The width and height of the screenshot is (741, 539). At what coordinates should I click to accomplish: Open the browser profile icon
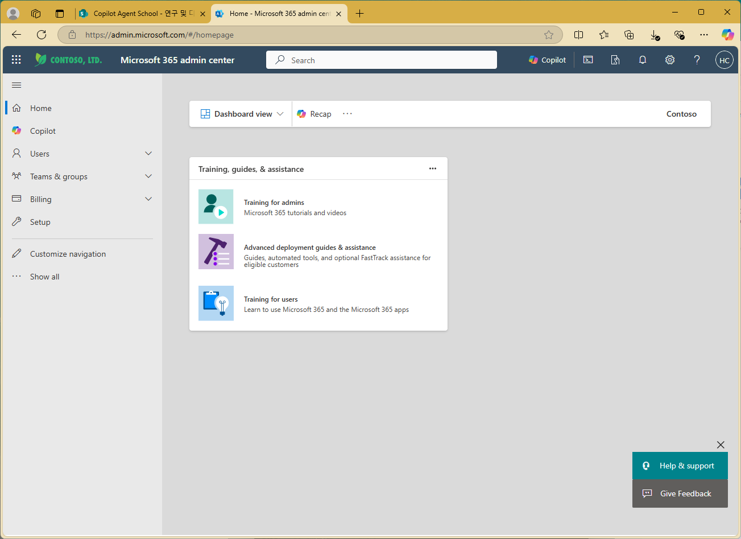pyautogui.click(x=13, y=14)
